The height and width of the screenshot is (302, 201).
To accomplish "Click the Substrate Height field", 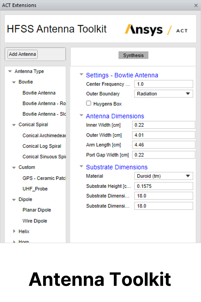I will [x=163, y=186].
